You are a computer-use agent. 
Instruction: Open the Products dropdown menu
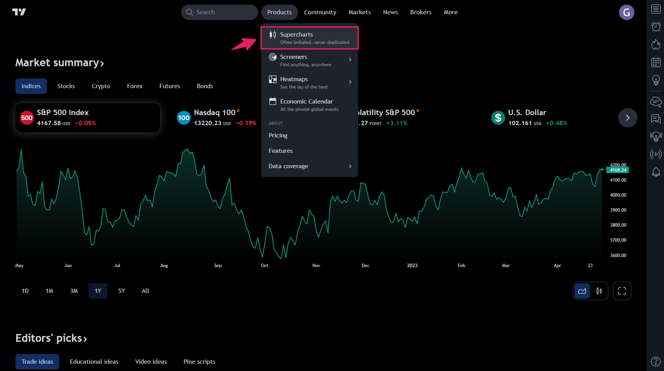tap(280, 12)
